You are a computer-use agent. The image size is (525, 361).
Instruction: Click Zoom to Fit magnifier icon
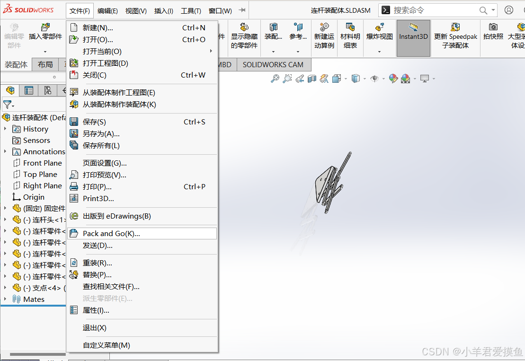275,79
